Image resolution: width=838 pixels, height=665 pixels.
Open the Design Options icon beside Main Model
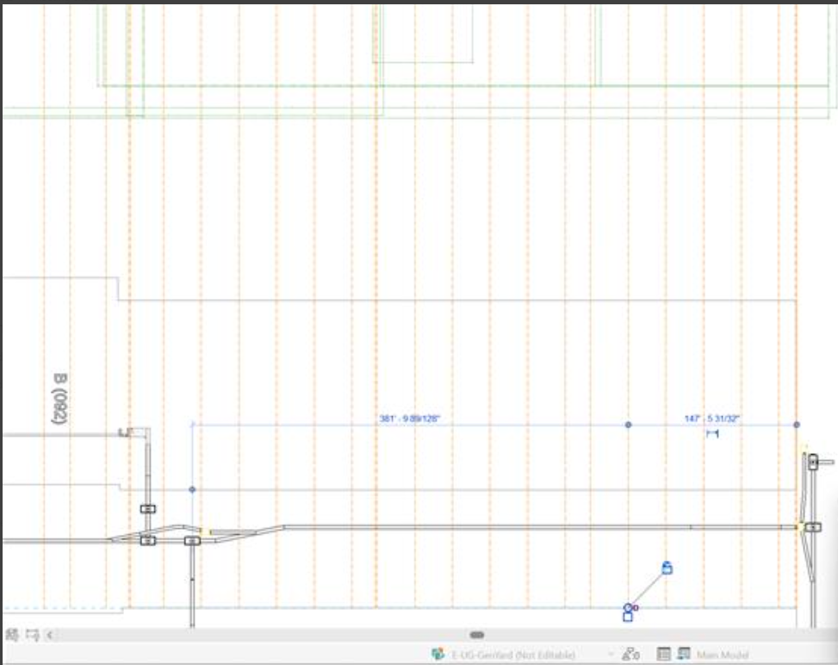click(x=663, y=654)
